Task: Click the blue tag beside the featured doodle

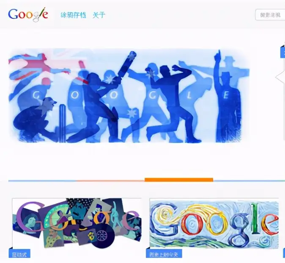Action: 282,52
